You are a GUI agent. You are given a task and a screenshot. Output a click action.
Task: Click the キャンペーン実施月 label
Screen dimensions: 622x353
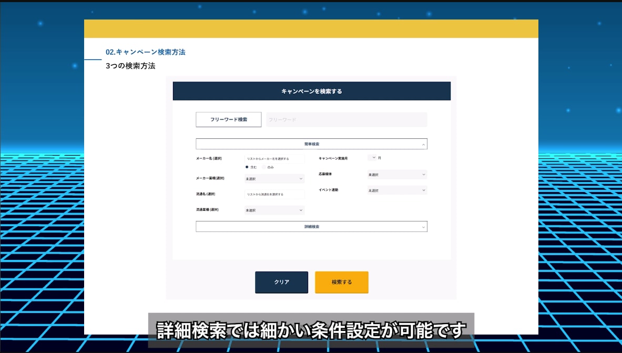click(x=333, y=158)
